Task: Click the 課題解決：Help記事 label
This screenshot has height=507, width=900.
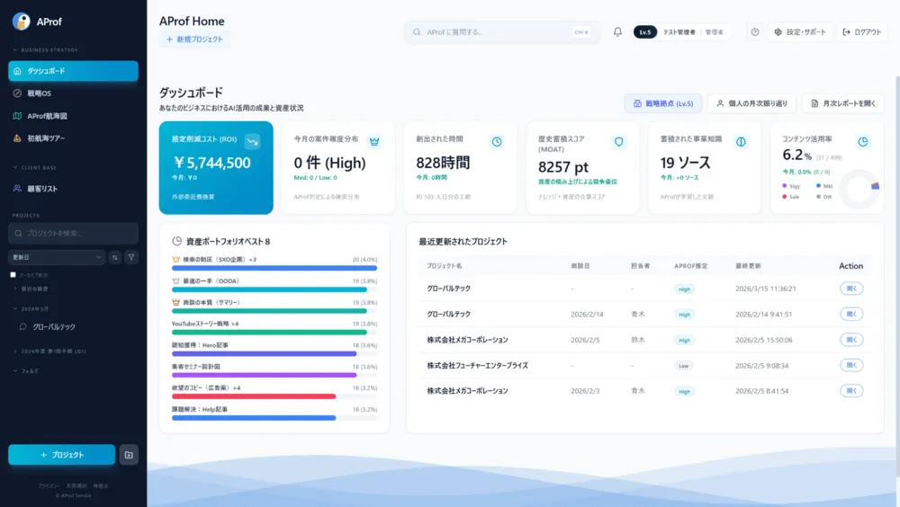Action: (x=199, y=410)
